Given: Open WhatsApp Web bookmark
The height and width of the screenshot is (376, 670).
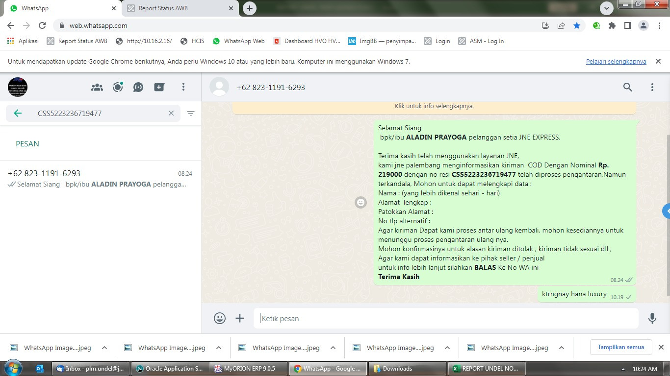Looking at the screenshot, I should 238,41.
